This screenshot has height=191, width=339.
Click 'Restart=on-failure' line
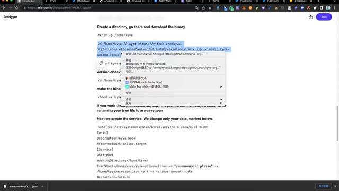click(113, 177)
